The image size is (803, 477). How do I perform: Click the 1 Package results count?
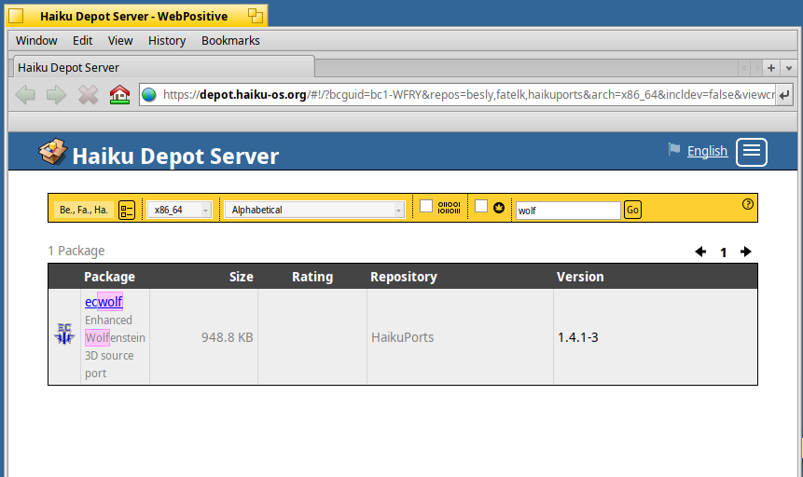[x=76, y=251]
